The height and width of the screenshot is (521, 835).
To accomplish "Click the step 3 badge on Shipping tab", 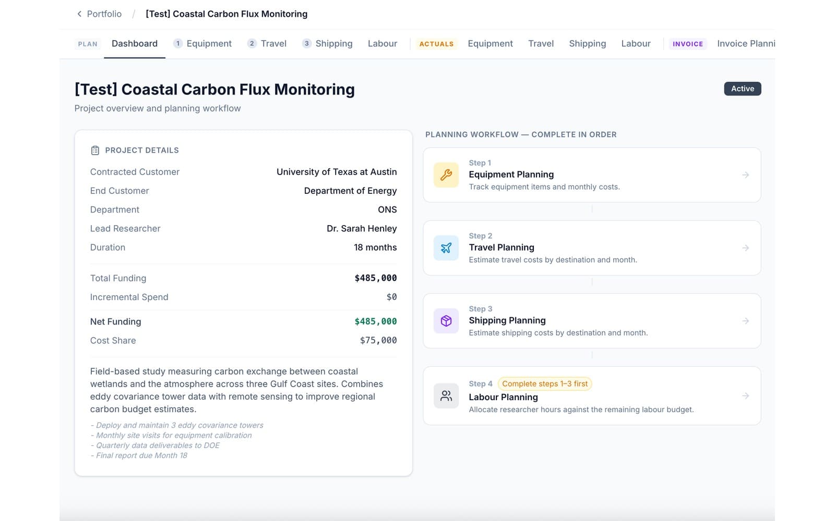I will [307, 44].
